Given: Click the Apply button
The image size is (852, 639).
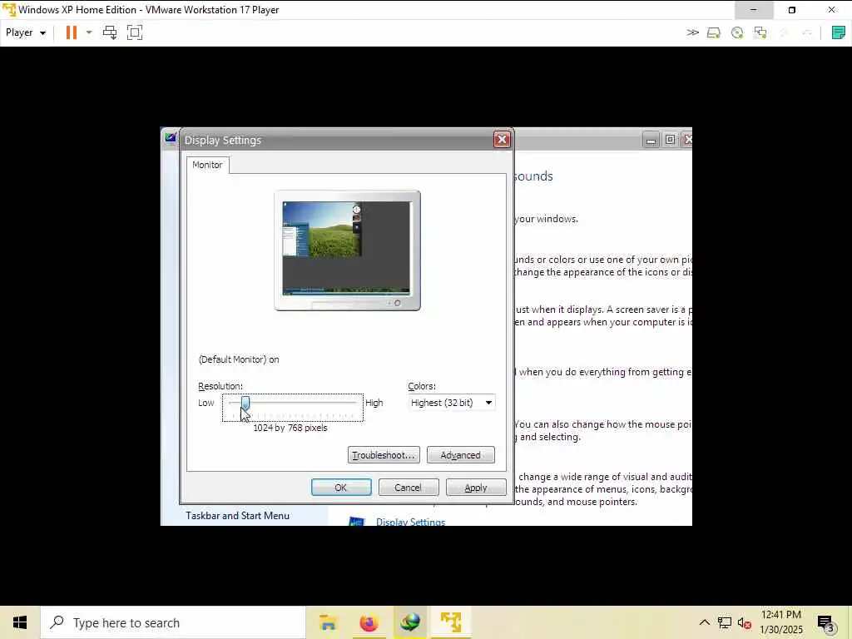Looking at the screenshot, I should point(475,488).
